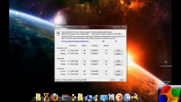Open Firefox from the dock
Viewport: 181px width, 102px height.
55,97
